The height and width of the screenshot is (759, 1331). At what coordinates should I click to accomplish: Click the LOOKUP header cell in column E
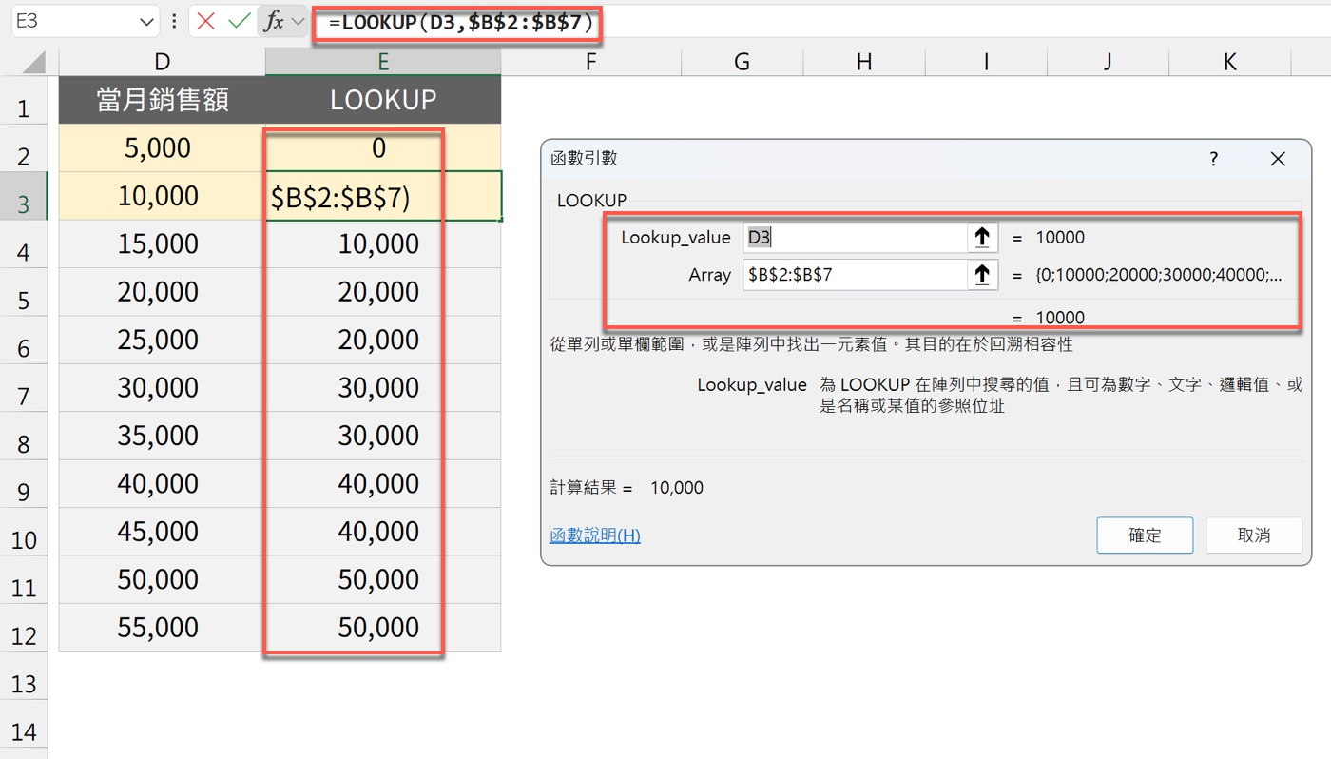pyautogui.click(x=383, y=100)
